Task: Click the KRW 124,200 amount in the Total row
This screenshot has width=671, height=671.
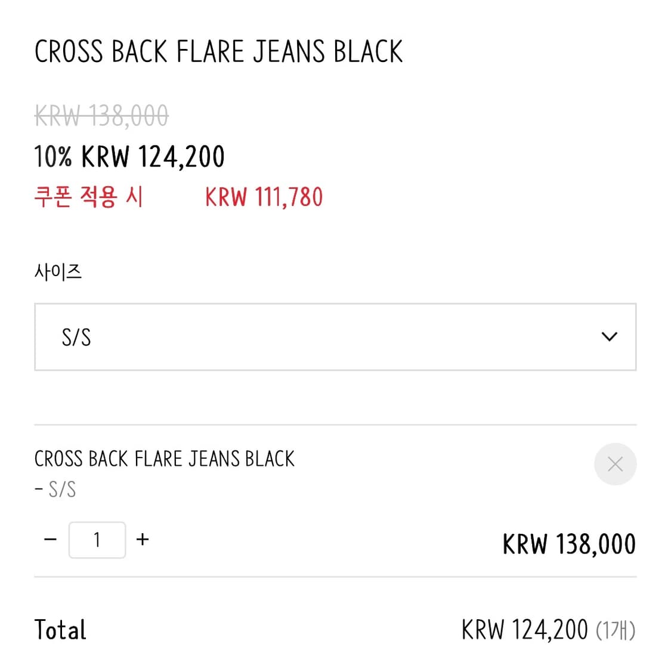Action: [524, 630]
